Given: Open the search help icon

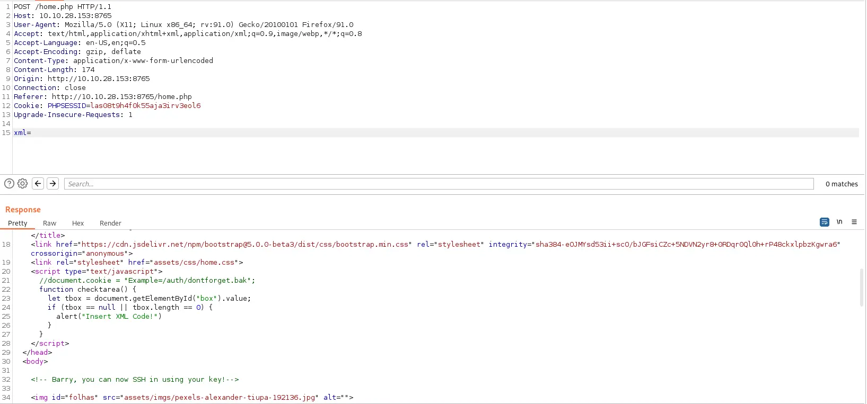Looking at the screenshot, I should [9, 184].
